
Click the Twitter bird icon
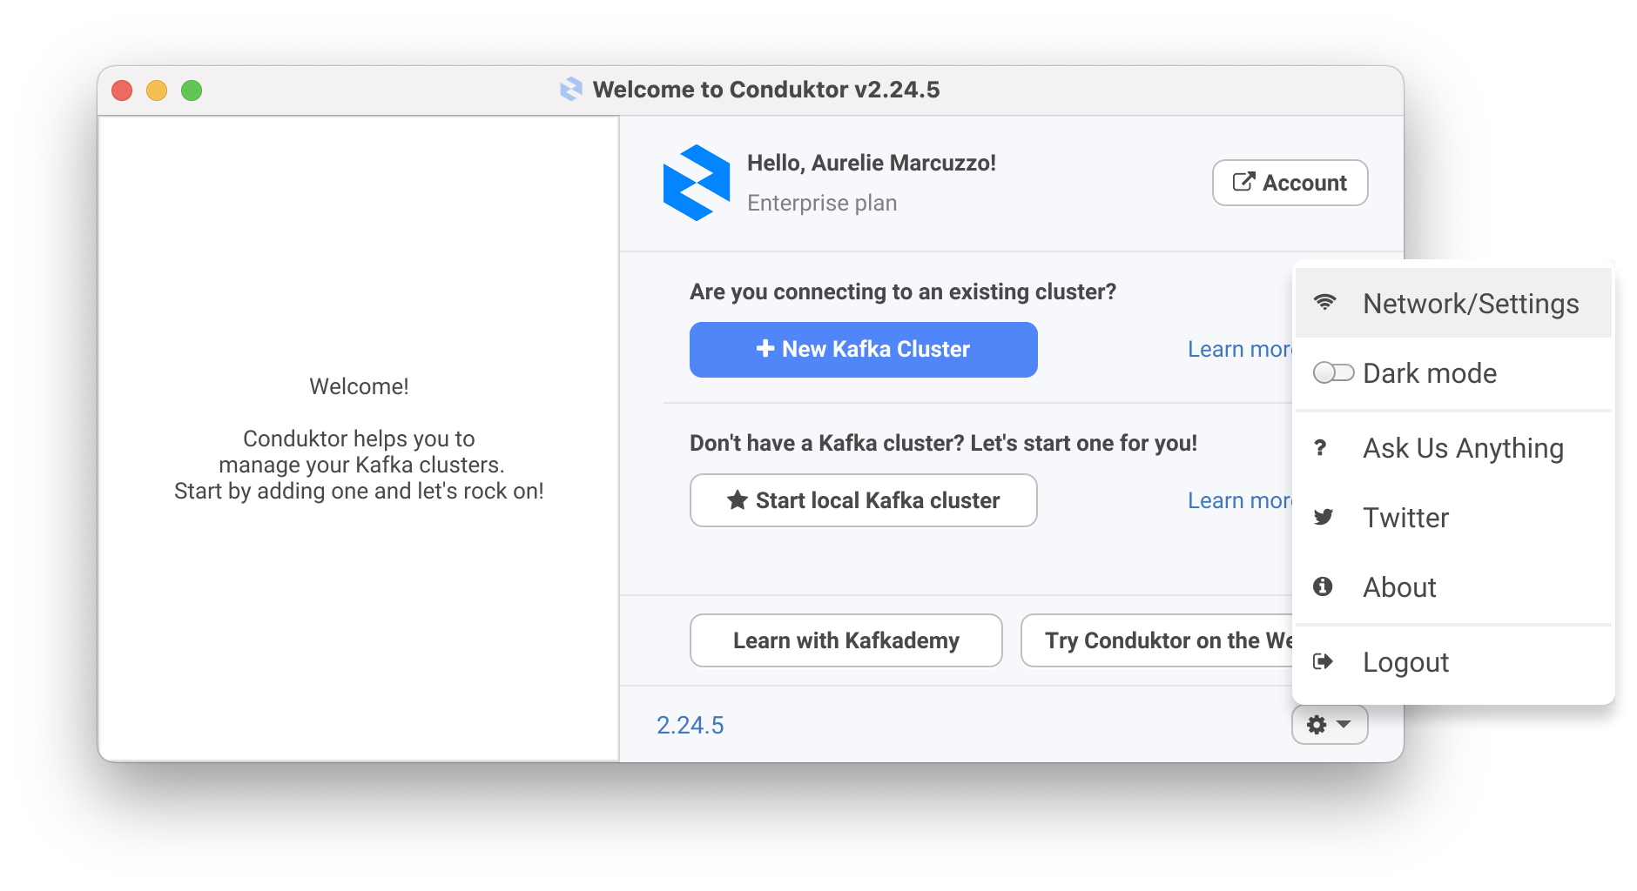pyautogui.click(x=1324, y=517)
